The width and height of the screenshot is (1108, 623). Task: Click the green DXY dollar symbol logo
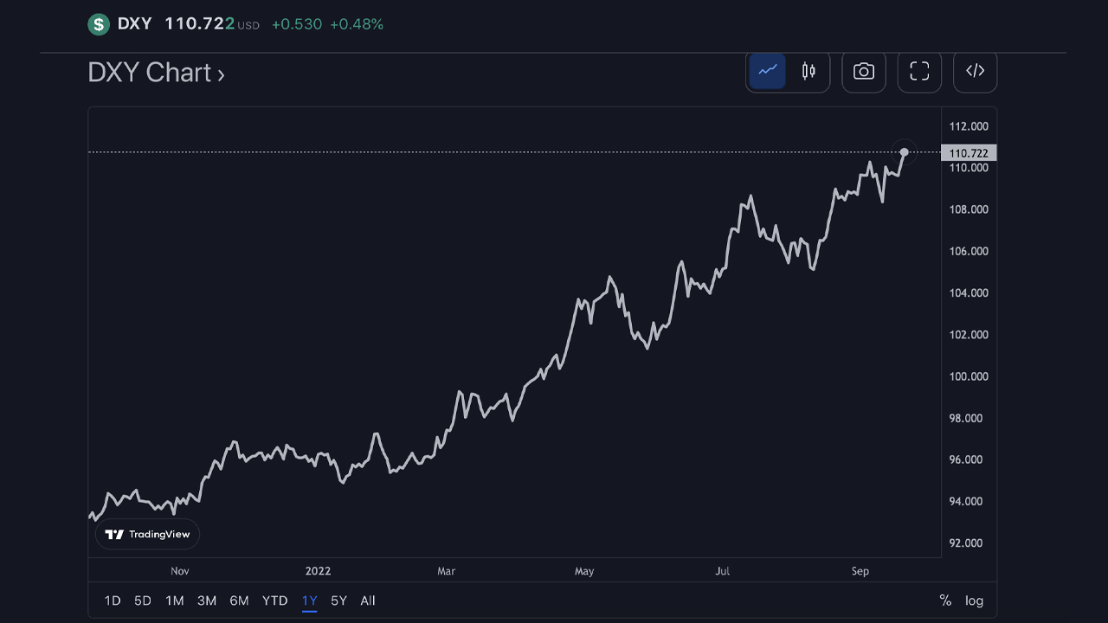pos(99,24)
